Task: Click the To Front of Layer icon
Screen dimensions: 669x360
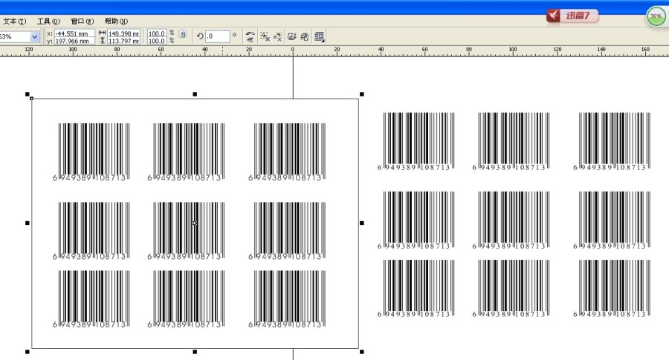Action: tap(292, 37)
